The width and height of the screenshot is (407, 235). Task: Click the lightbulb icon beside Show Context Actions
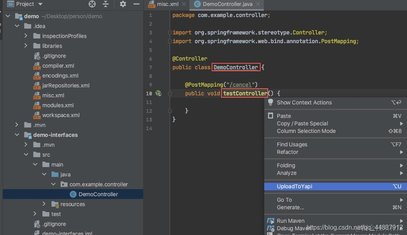[270, 102]
